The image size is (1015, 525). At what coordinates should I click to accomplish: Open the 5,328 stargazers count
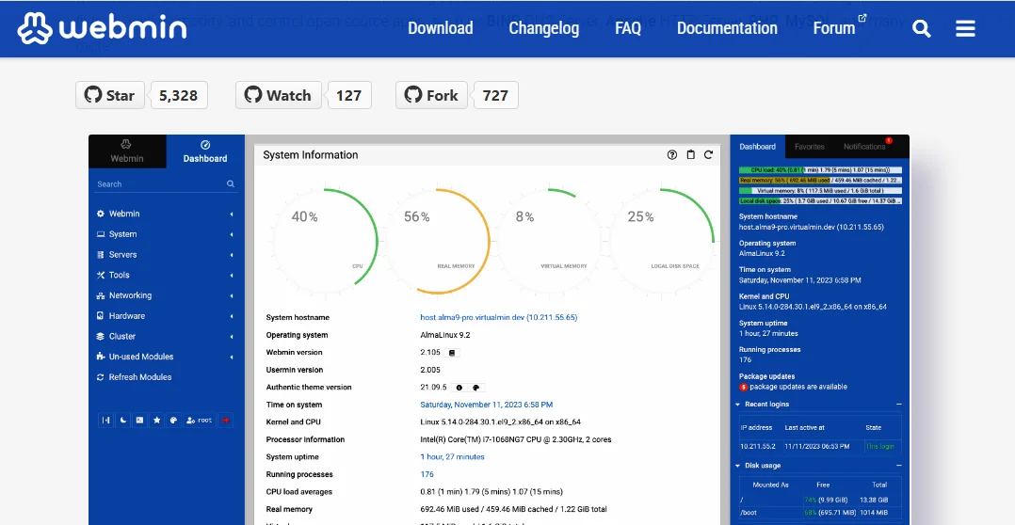tap(179, 95)
